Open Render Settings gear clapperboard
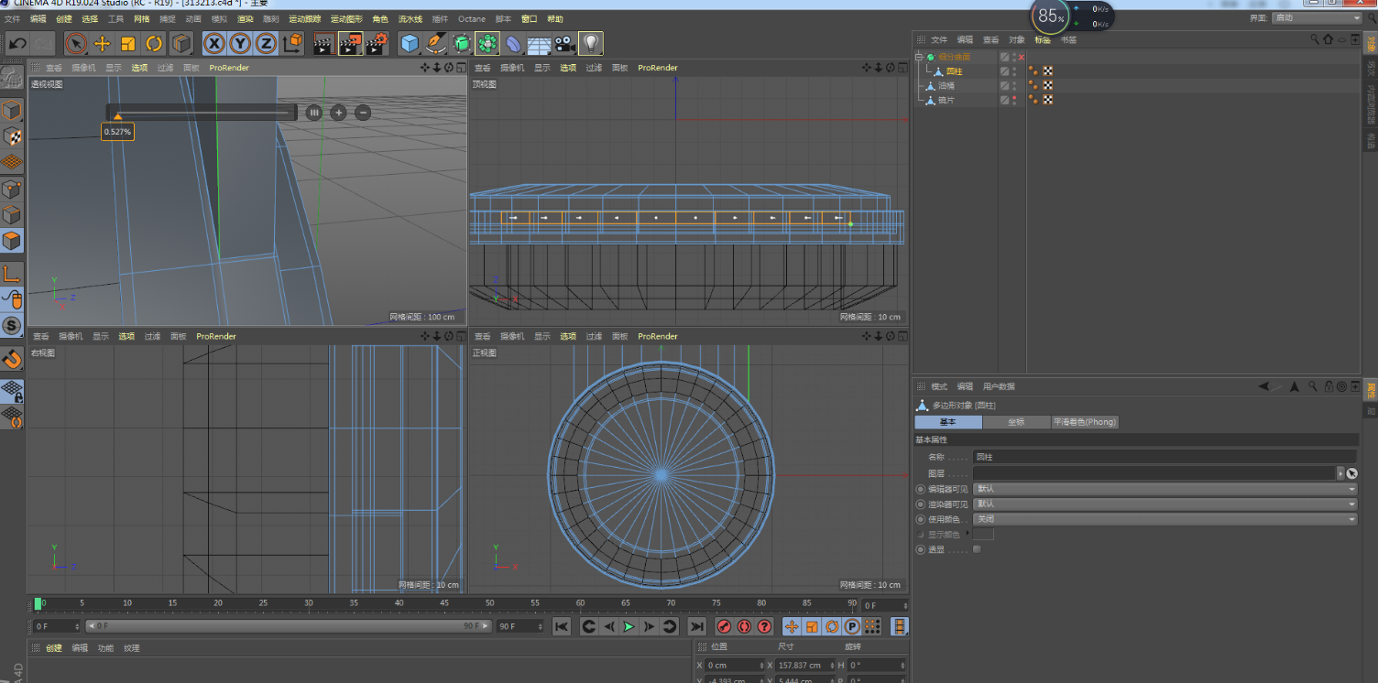The width and height of the screenshot is (1378, 683). [x=377, y=43]
